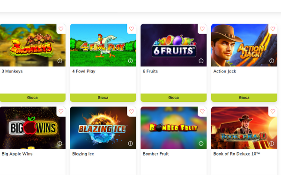Mark Action Jack as favorite with heart
The height and width of the screenshot is (187, 281).
point(273,29)
